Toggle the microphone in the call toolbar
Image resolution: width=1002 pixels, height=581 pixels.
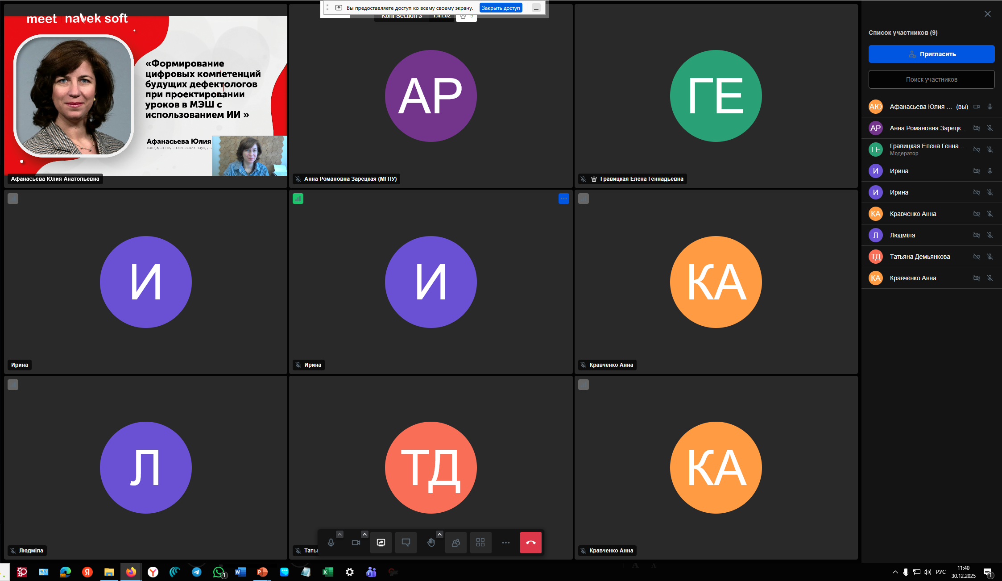click(331, 543)
